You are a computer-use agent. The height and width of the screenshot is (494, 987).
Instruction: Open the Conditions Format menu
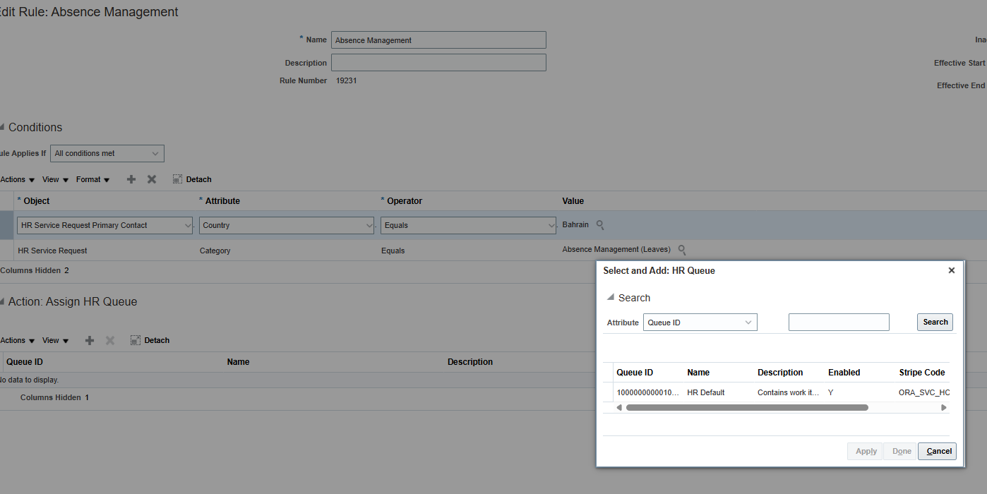[93, 179]
